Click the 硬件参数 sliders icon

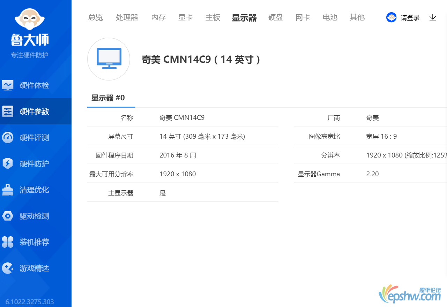pos(8,112)
